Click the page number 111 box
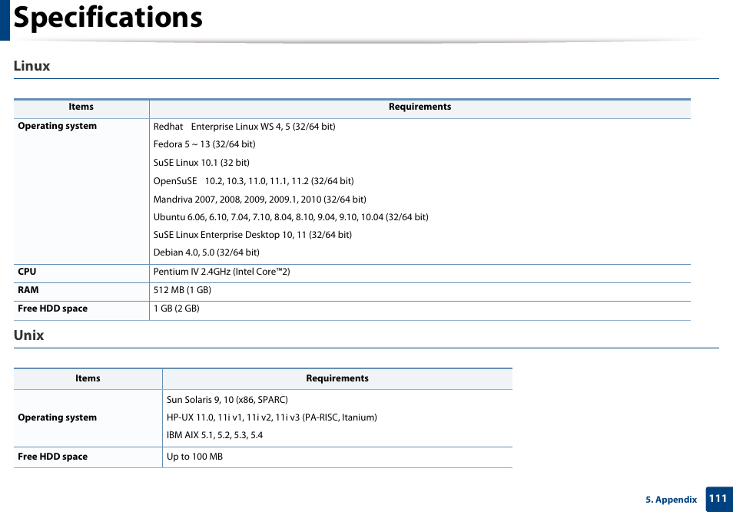 point(718,500)
